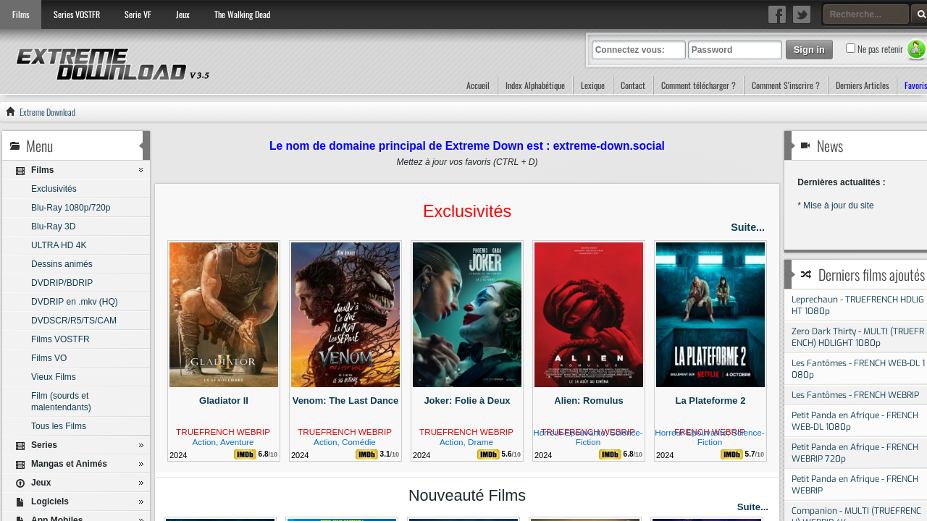Image resolution: width=927 pixels, height=521 pixels.
Task: Click Suite... link under Nouveauté Films
Action: click(x=752, y=507)
